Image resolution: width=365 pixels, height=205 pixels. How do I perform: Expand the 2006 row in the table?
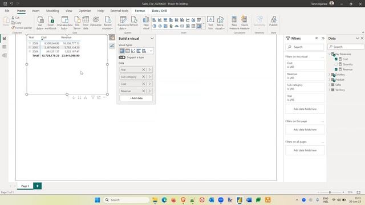30,51
